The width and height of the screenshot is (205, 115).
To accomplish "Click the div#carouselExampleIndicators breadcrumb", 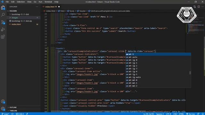I will point(109,11).
